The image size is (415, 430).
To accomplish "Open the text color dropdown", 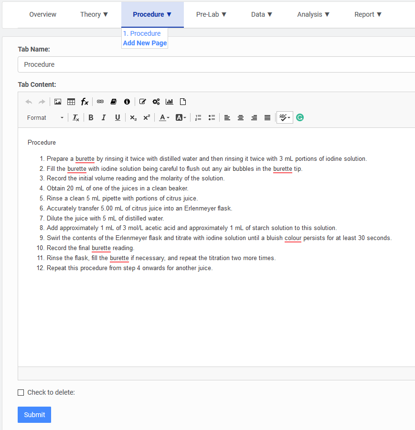I will tap(164, 118).
